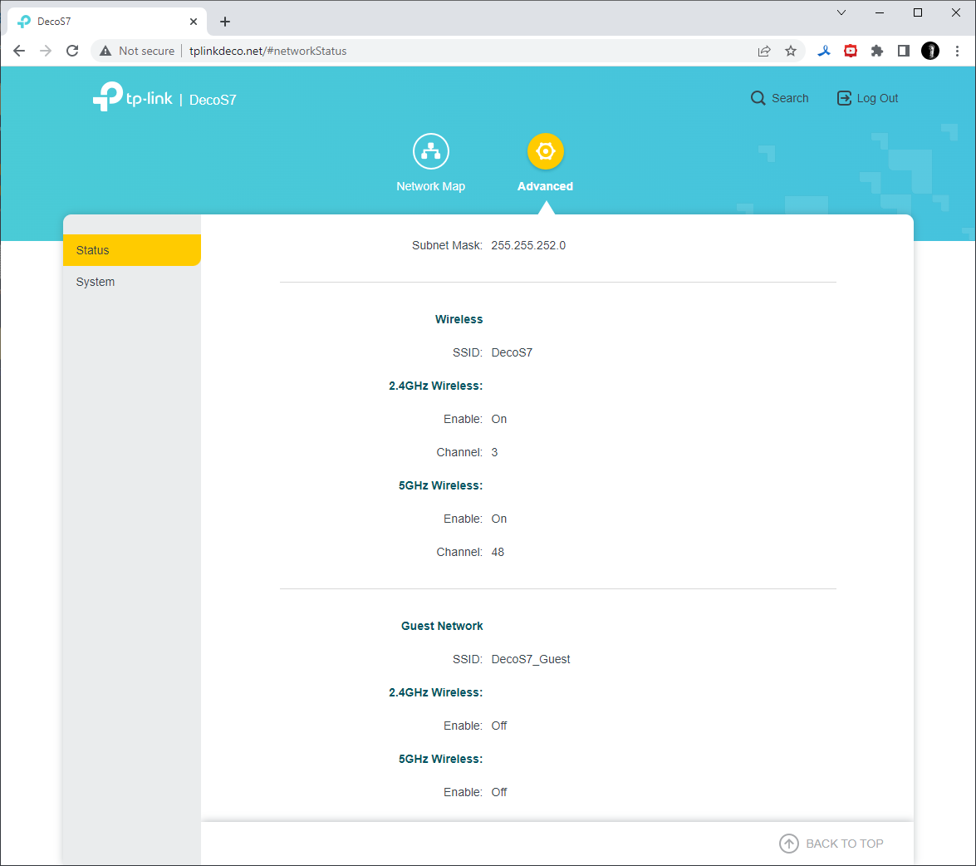Close the DecoS7 tab
The height and width of the screenshot is (866, 976).
[194, 22]
